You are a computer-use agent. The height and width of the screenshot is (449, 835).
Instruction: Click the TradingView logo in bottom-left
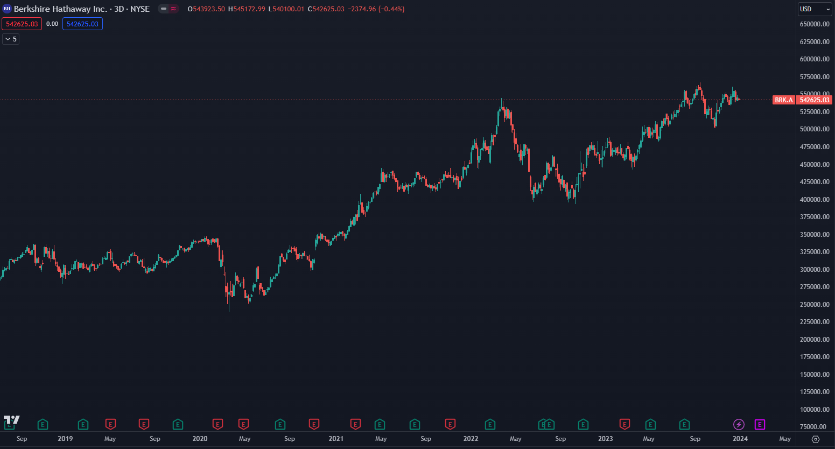tap(11, 419)
